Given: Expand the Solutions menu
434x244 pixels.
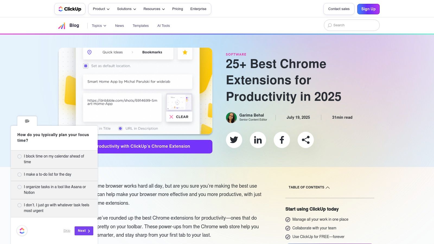Looking at the screenshot, I should coord(126,9).
